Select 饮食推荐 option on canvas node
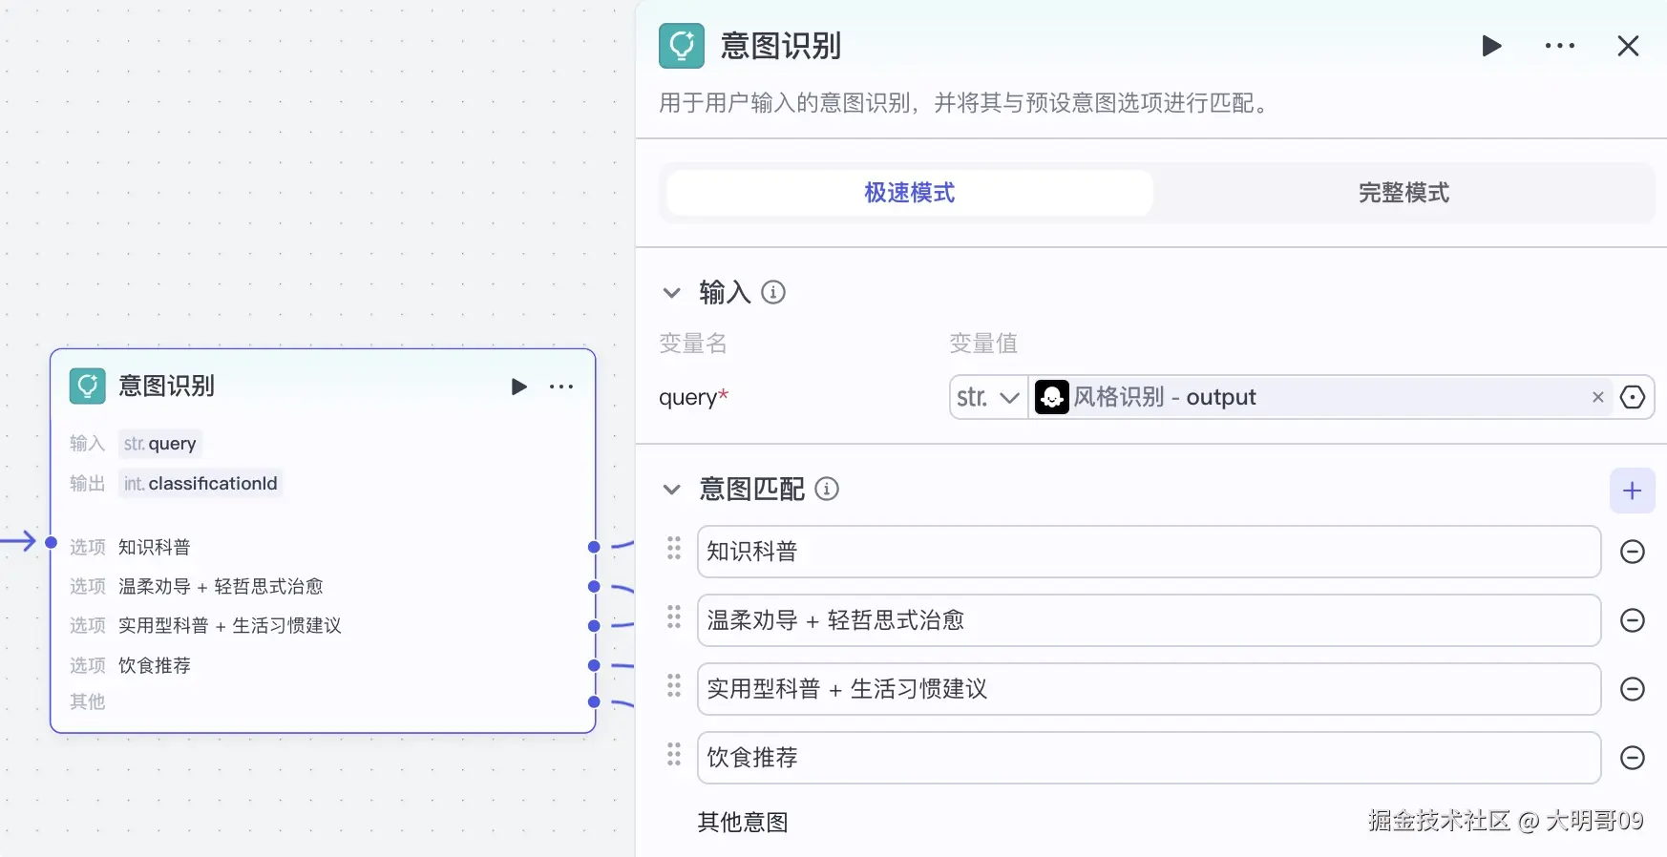1667x857 pixels. (155, 665)
